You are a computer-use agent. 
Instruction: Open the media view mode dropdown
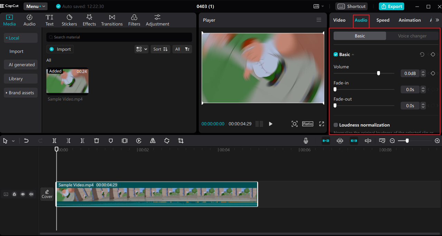click(x=142, y=49)
